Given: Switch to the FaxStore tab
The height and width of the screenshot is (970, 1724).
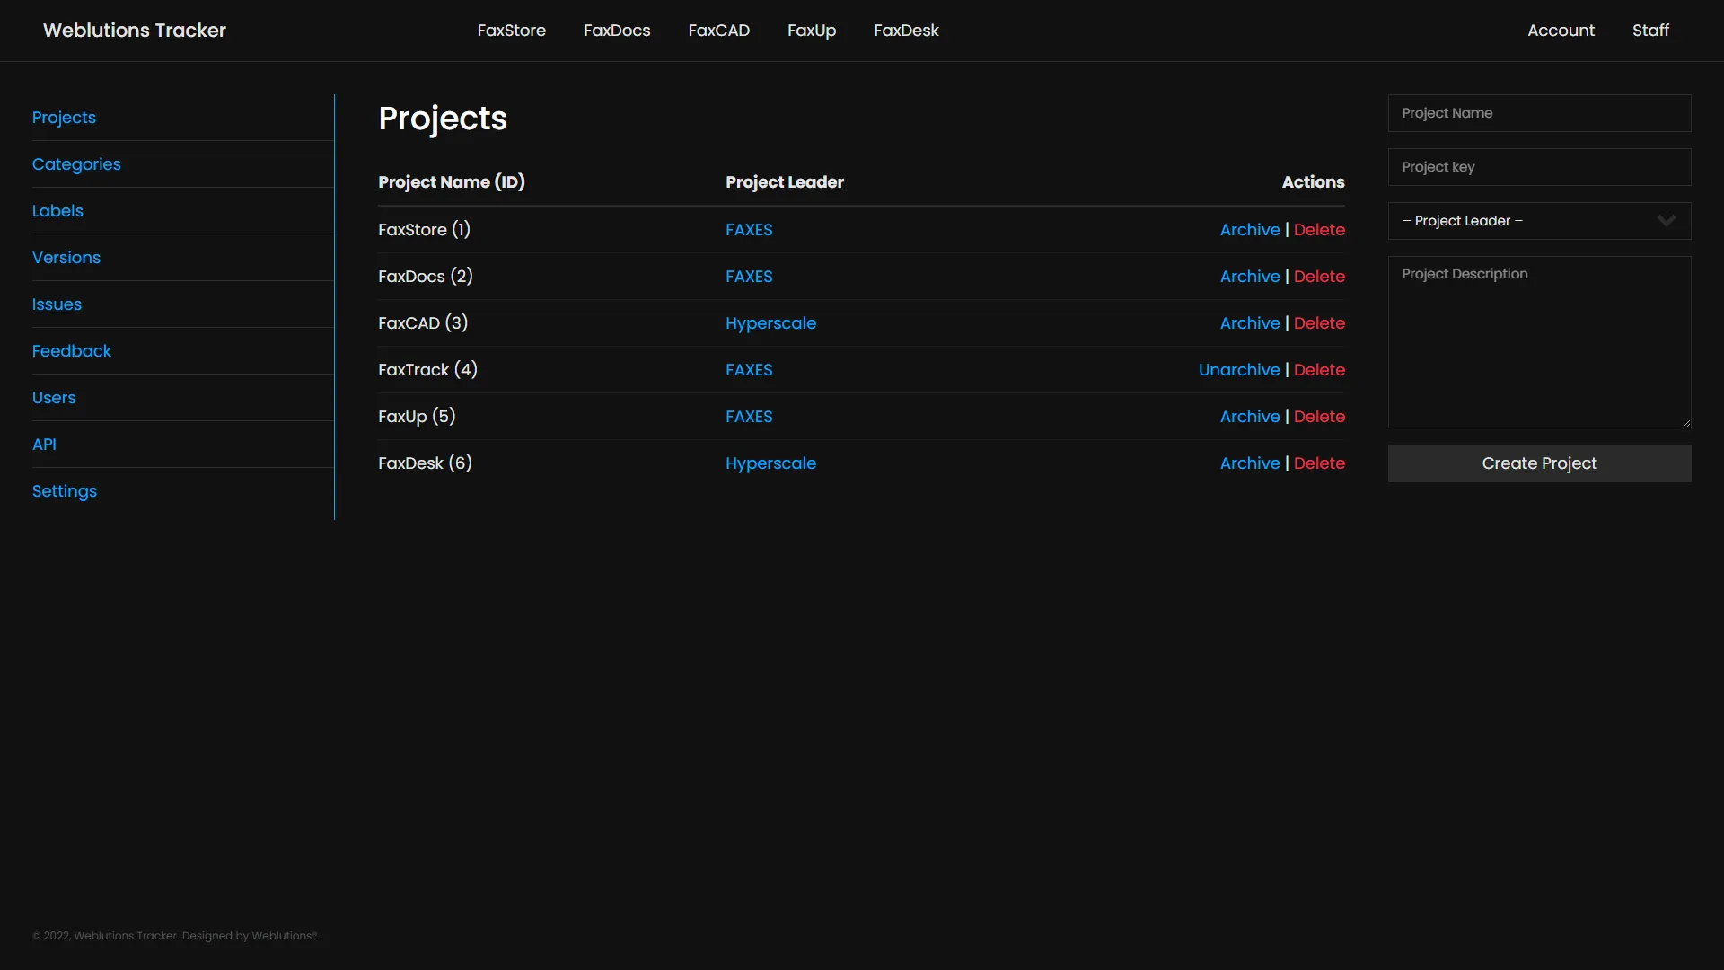Looking at the screenshot, I should coord(511,30).
